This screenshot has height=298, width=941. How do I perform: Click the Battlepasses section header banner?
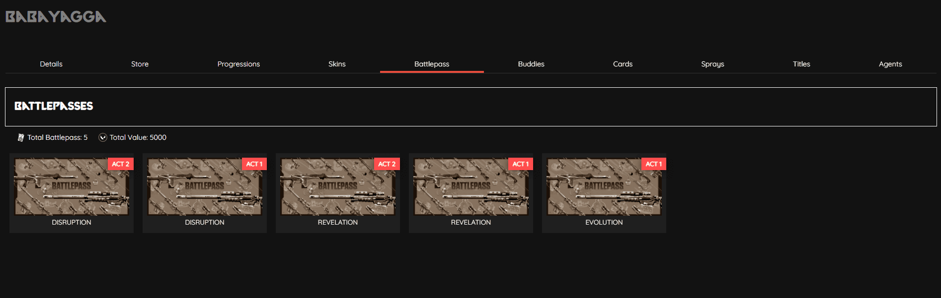[x=470, y=107]
